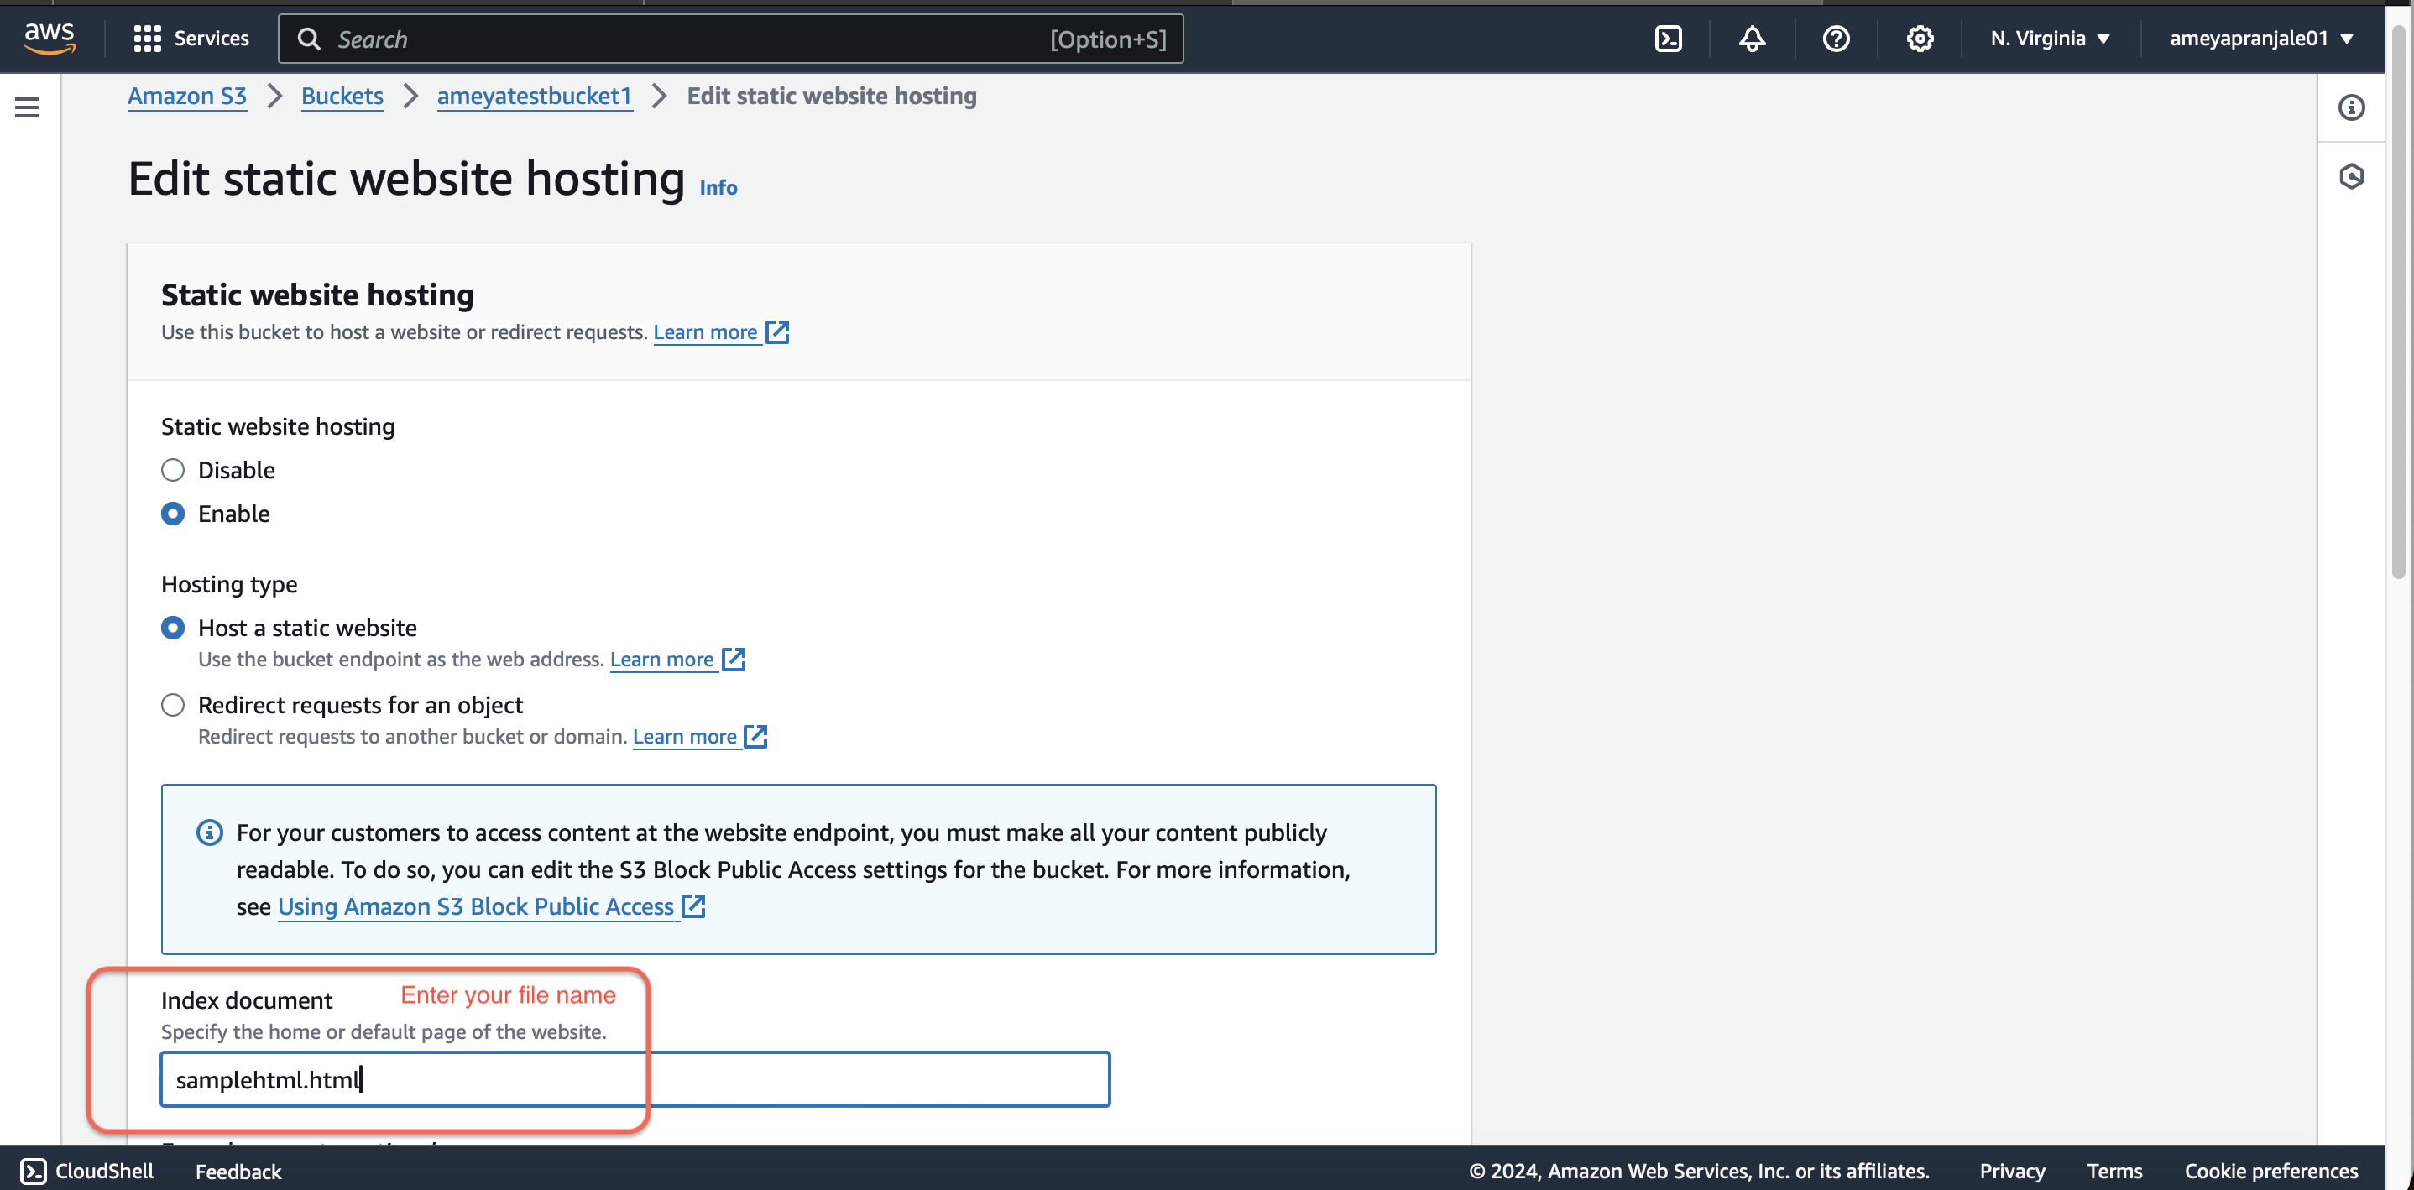Expand the left hamburger navigation menu
Viewport: 2414px width, 1190px height.
click(27, 107)
